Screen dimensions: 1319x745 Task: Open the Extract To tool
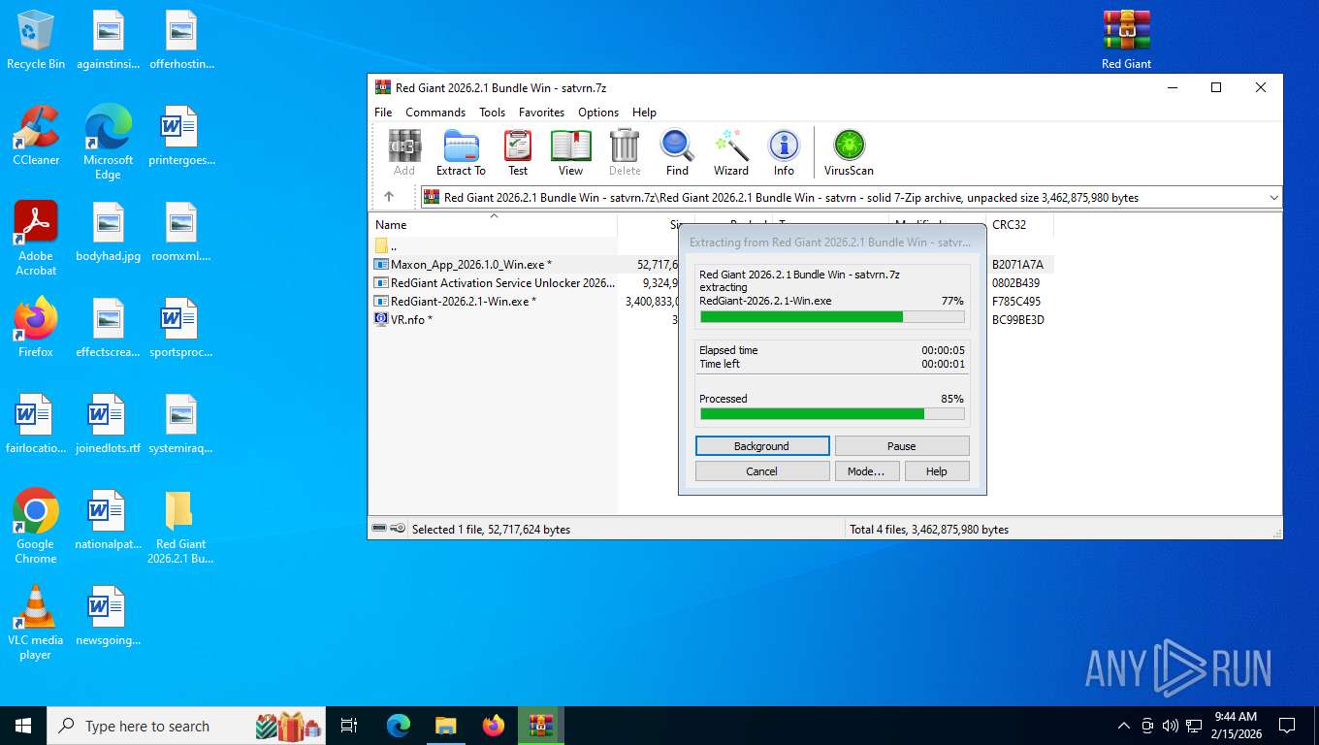[x=461, y=153]
